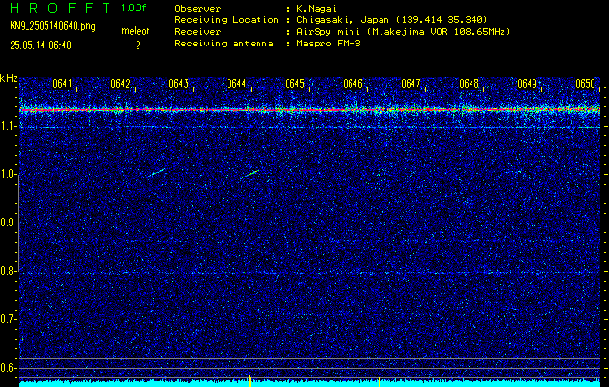Click the 0.6 kHz axis label
609x387 pixels.
pos(8,368)
